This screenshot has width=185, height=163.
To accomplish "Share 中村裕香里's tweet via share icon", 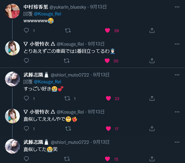I will (x=152, y=31).
